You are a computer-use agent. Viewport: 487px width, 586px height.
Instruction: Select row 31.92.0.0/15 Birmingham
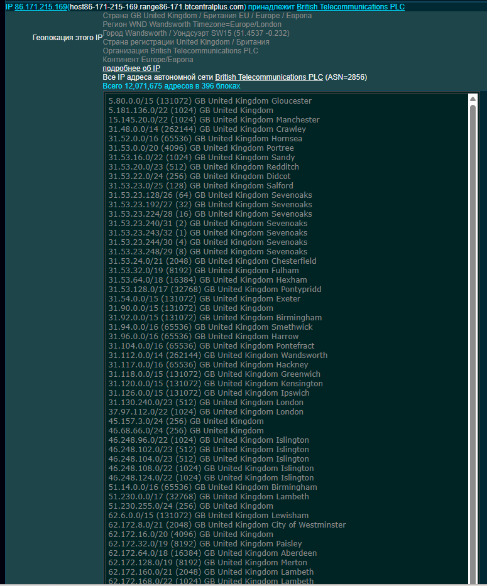(x=215, y=318)
